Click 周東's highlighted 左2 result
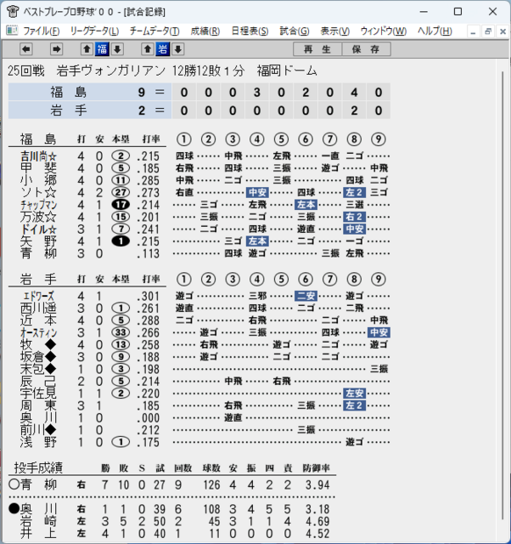 point(354,405)
